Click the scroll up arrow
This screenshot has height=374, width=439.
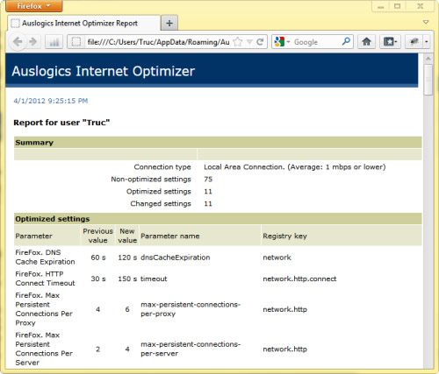pos(428,59)
